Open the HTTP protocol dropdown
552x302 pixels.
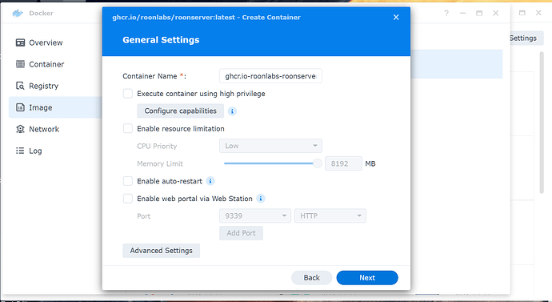330,215
